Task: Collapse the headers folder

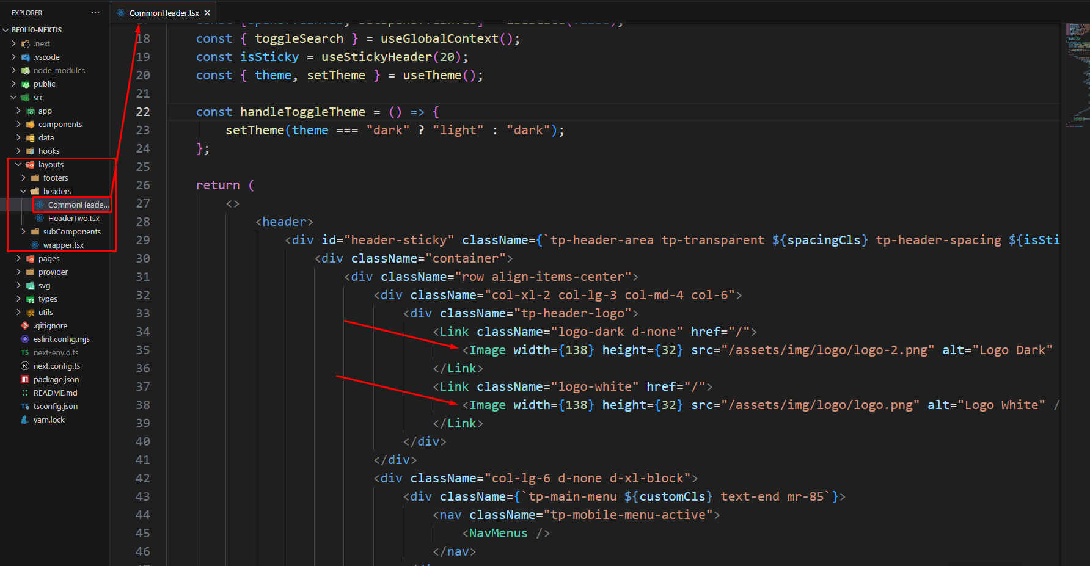Action: (x=23, y=192)
